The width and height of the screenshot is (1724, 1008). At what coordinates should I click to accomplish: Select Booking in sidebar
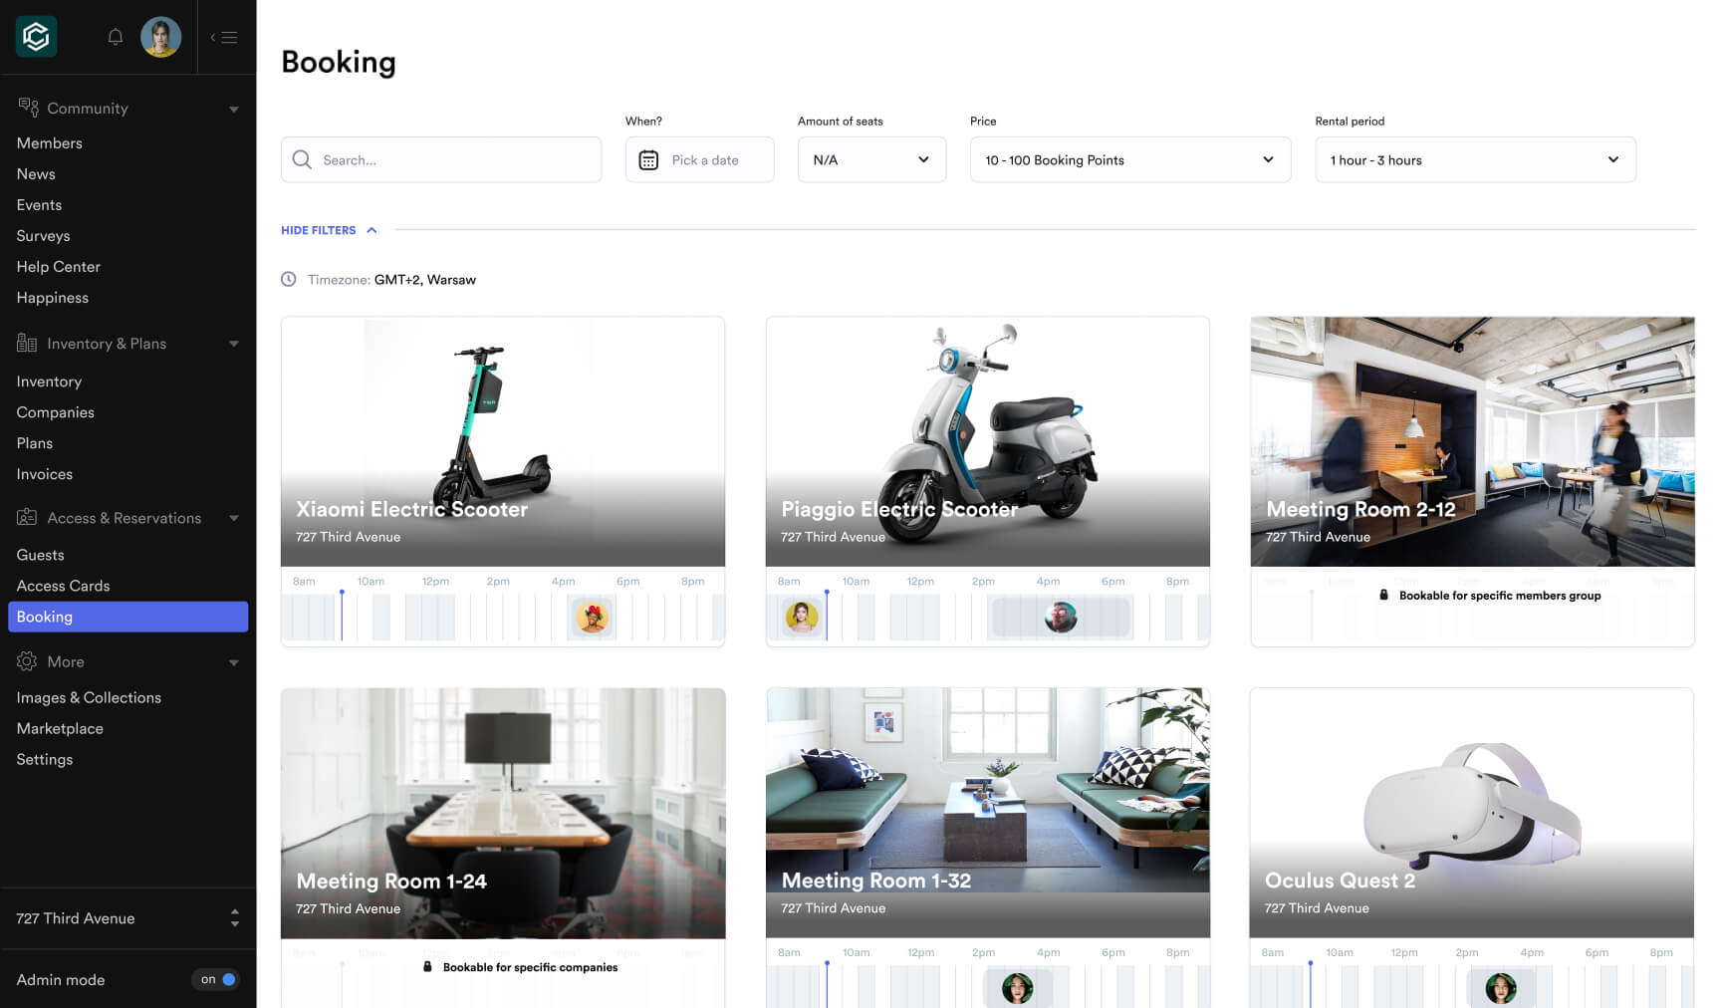(x=127, y=617)
